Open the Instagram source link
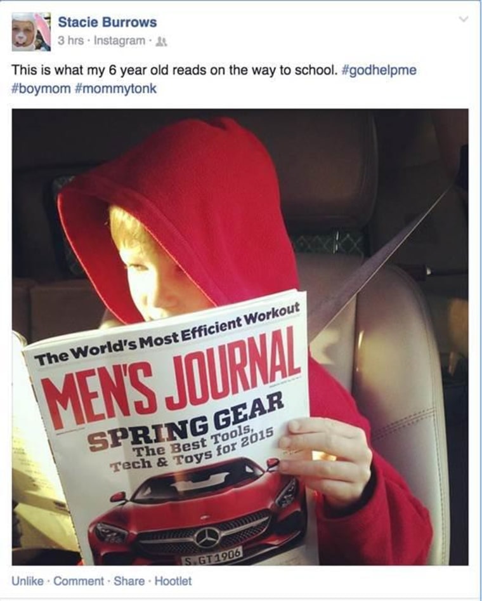This screenshot has width=482, height=601. click(119, 41)
